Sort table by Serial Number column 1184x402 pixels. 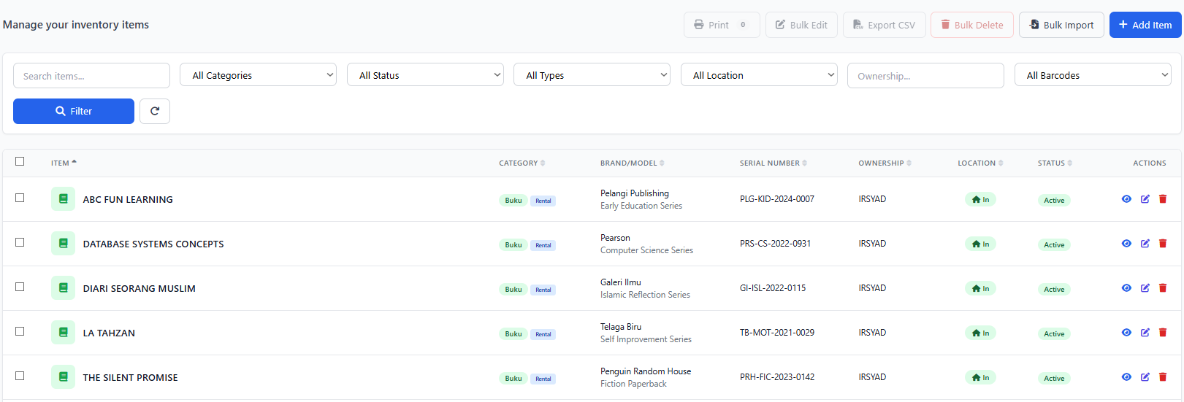pyautogui.click(x=773, y=163)
